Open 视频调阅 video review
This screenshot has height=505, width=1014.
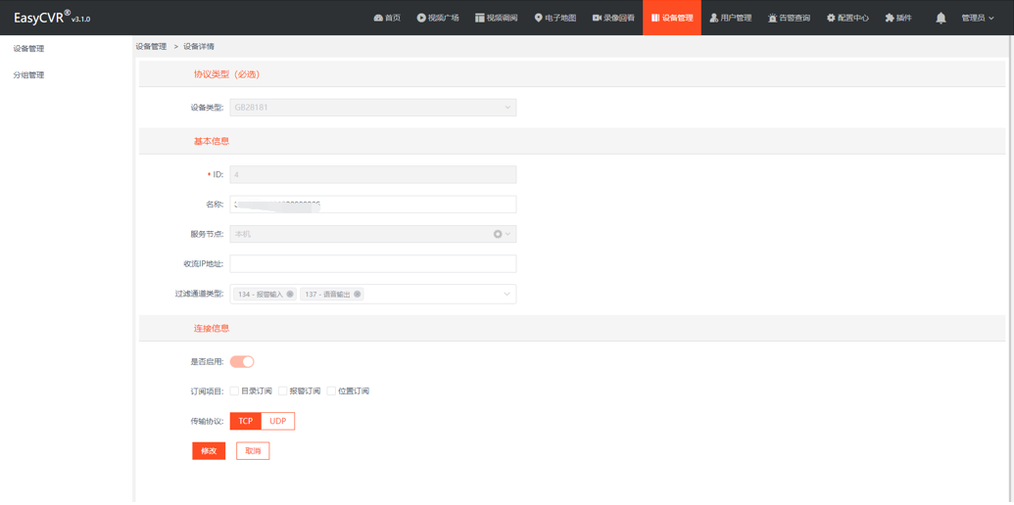[496, 18]
